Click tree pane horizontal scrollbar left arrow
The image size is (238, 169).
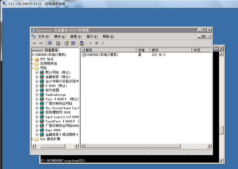pyautogui.click(x=34, y=146)
